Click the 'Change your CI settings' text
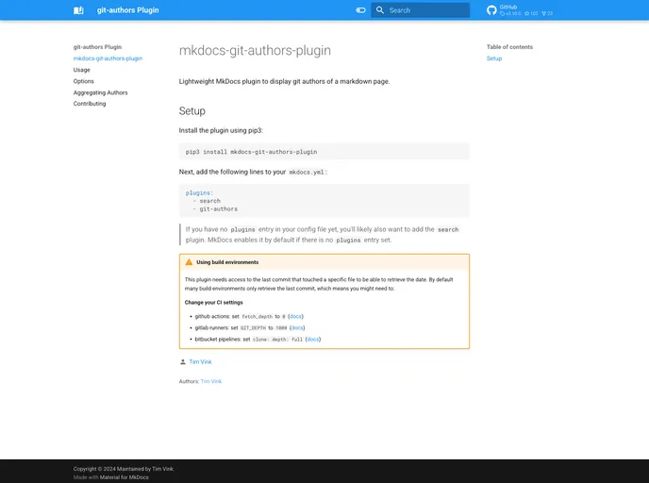The width and height of the screenshot is (649, 483). click(213, 303)
